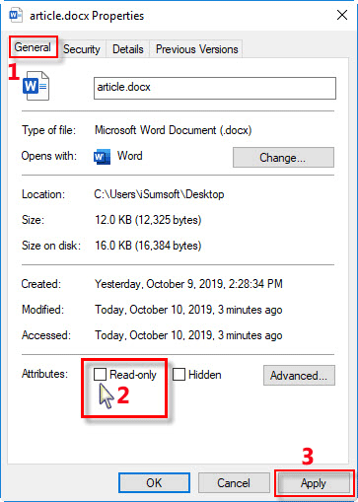Click the small Word icon next to Opens with
This screenshot has width=358, height=502.
102,157
